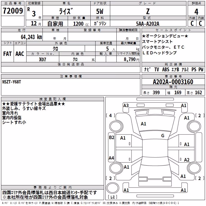Select ★オークションデビュー★ sales point line
Viewport: 206px width, 206px height.
click(165, 36)
